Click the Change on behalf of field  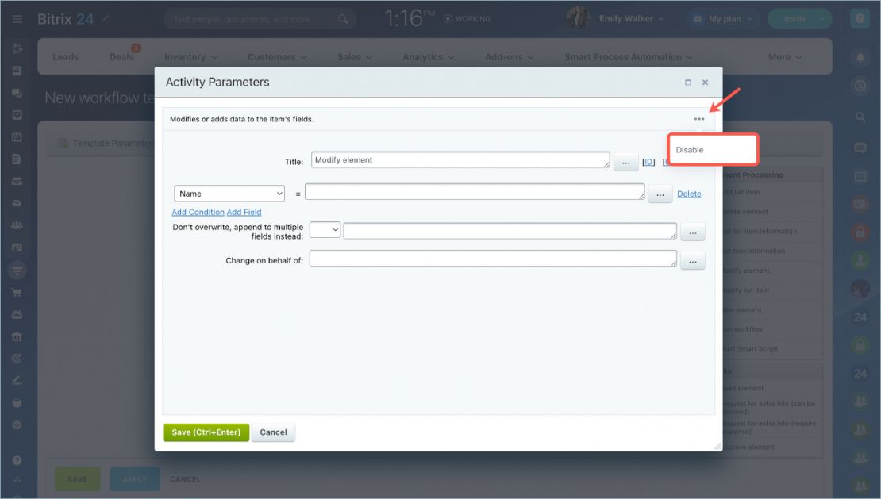[x=493, y=258]
